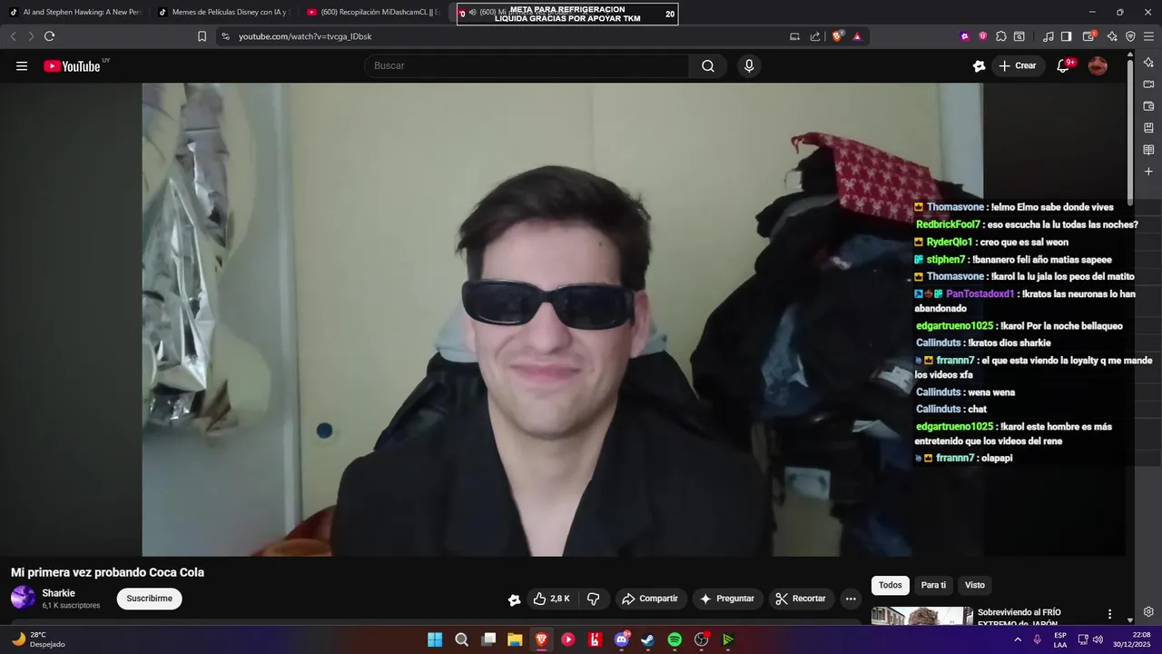Open Steam from the taskbar
1162x654 pixels.
(648, 639)
